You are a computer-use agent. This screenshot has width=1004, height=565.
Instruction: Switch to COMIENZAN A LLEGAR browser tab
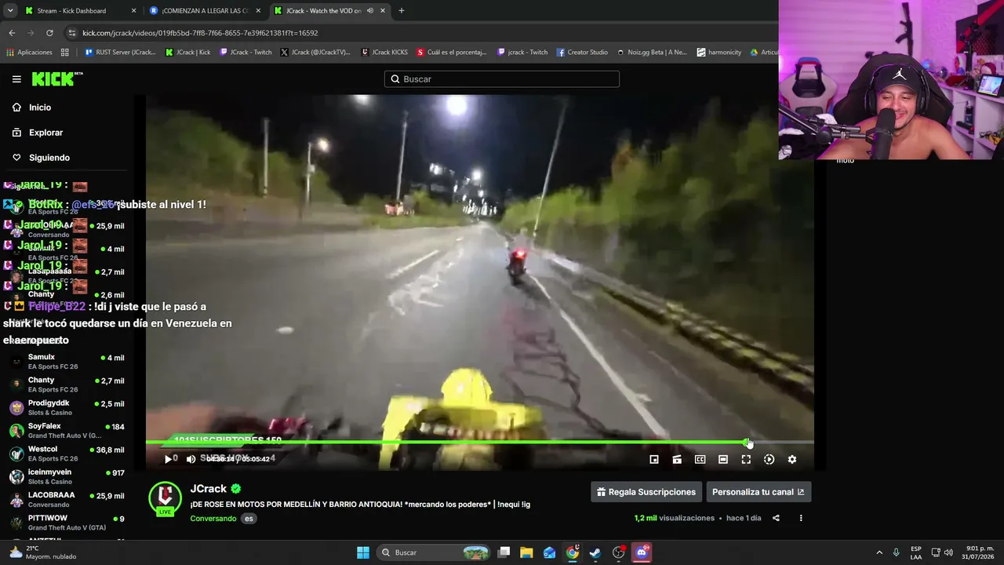point(206,11)
